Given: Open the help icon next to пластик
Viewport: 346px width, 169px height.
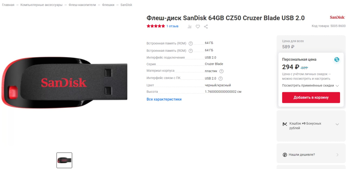Looking at the screenshot, I should [x=221, y=71].
